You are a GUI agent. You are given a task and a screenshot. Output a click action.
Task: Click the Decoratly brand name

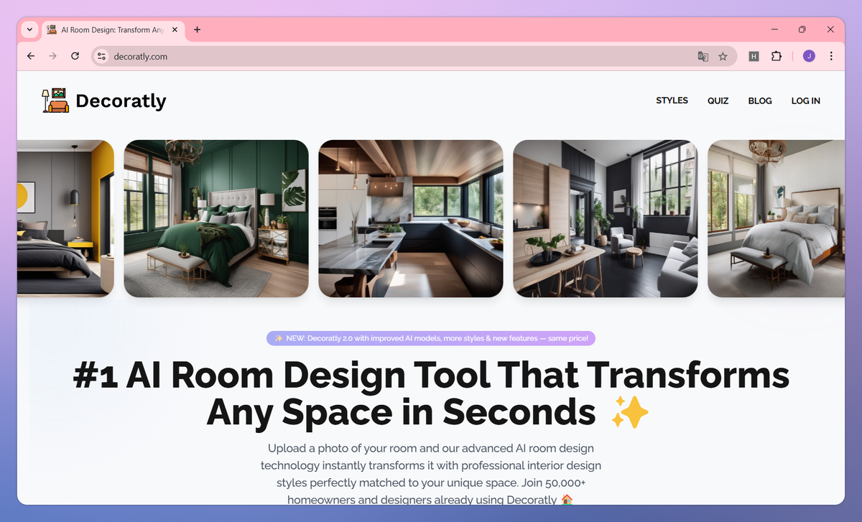[x=121, y=101]
